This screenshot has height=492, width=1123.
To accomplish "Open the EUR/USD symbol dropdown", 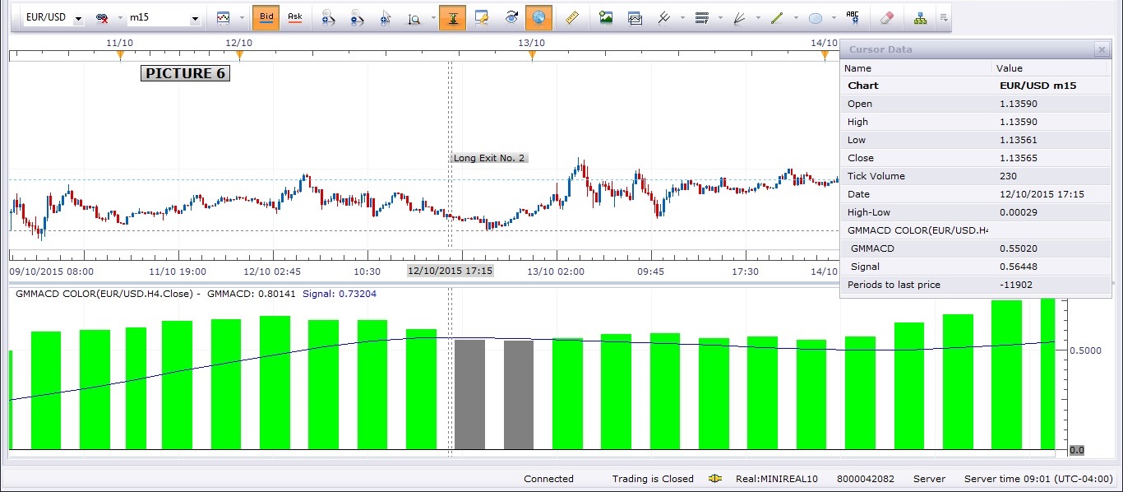I will tap(78, 18).
